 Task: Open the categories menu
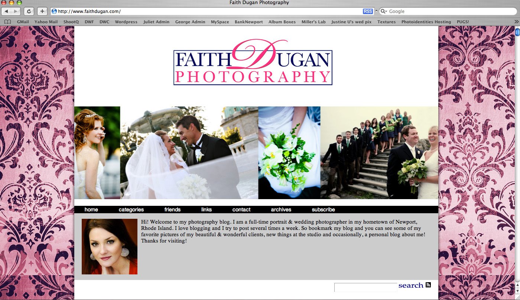click(x=131, y=210)
